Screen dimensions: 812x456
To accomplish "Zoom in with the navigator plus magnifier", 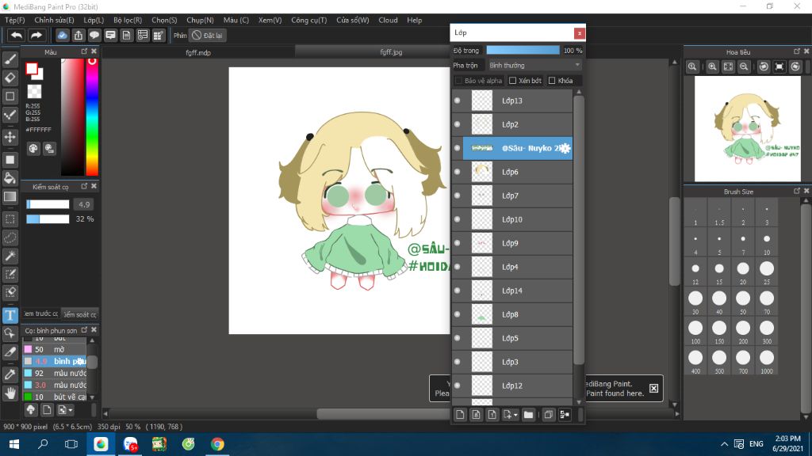I will click(713, 66).
